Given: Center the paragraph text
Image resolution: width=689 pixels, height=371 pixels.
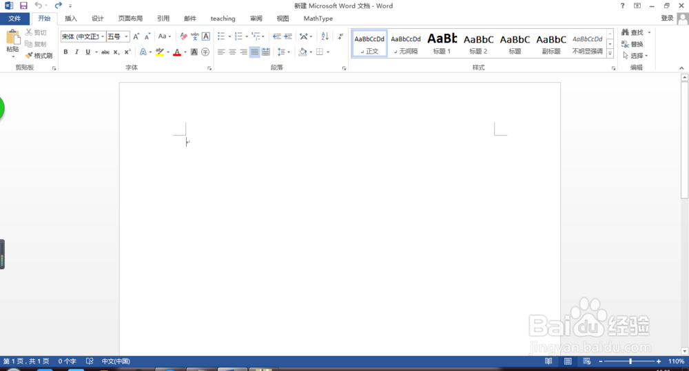Looking at the screenshot, I should (x=232, y=52).
